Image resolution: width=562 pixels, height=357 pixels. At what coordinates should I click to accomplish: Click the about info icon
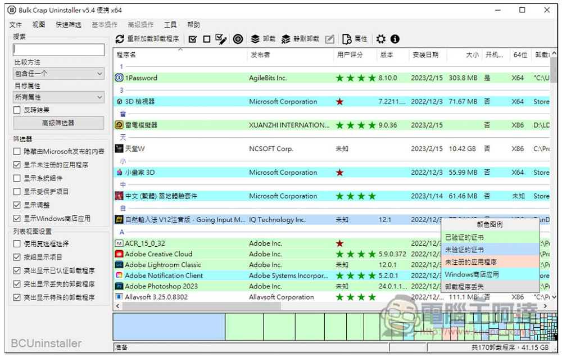tap(395, 39)
